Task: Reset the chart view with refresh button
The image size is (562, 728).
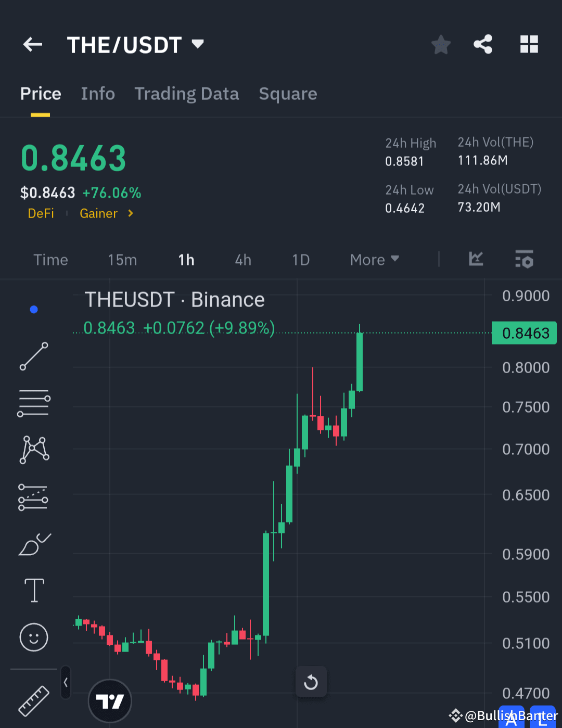Action: pos(311,682)
